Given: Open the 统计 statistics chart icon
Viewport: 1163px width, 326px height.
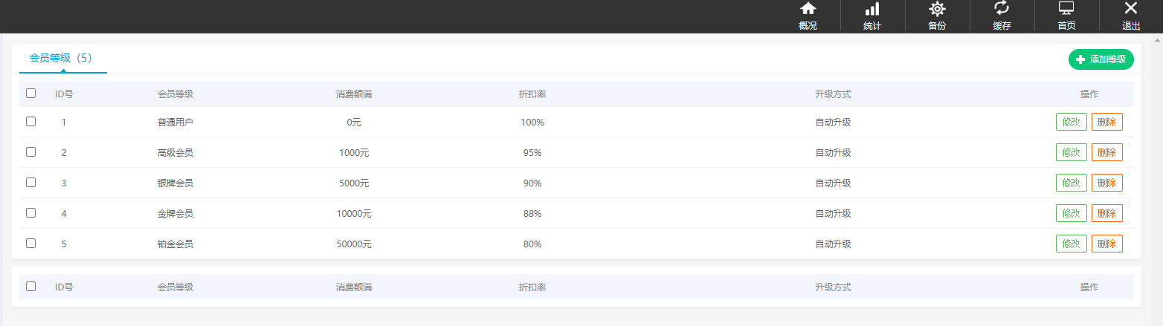Looking at the screenshot, I should [872, 9].
